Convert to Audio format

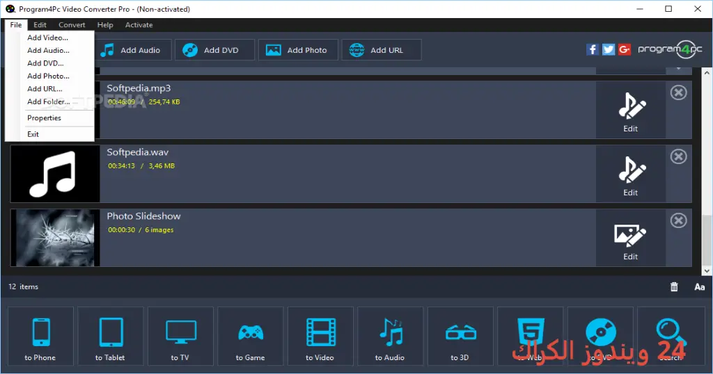tap(390, 336)
